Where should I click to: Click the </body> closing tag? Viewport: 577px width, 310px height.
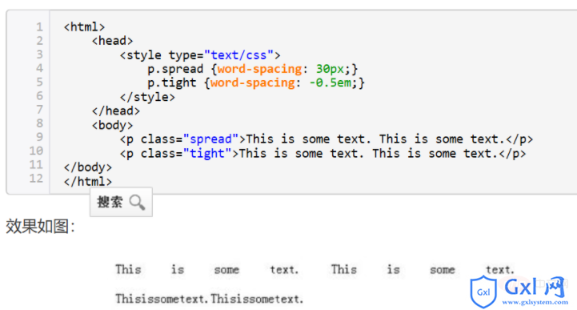(87, 167)
